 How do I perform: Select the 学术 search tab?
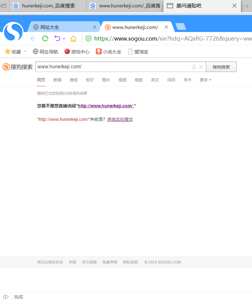click(x=187, y=80)
